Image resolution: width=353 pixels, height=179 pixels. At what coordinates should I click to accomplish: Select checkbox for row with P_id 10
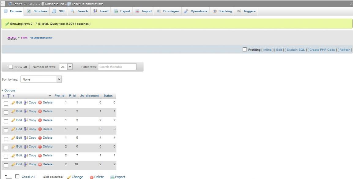6,165
